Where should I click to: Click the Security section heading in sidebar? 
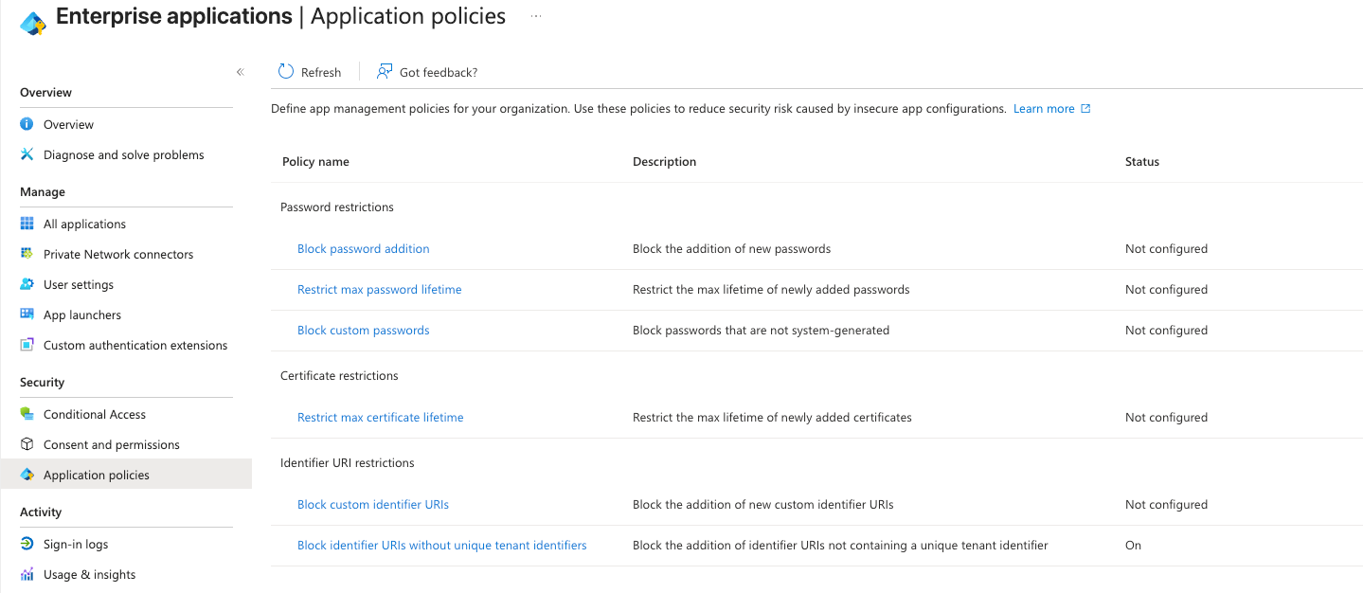click(43, 383)
